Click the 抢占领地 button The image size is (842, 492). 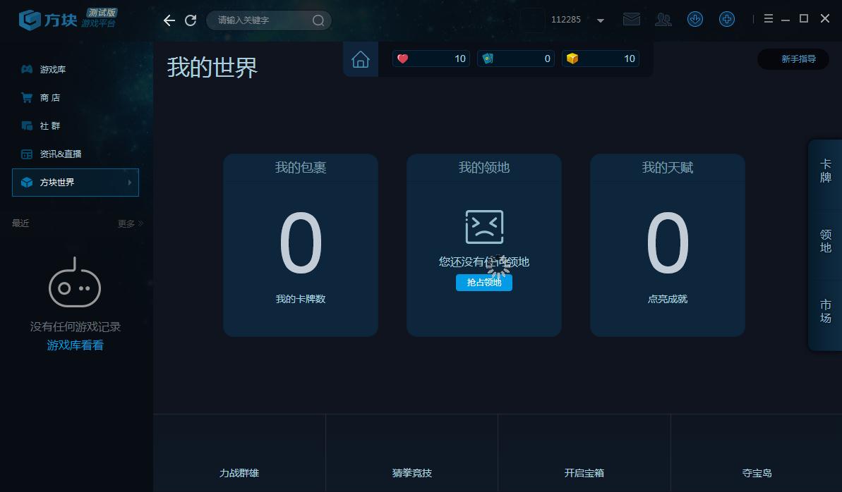[483, 283]
